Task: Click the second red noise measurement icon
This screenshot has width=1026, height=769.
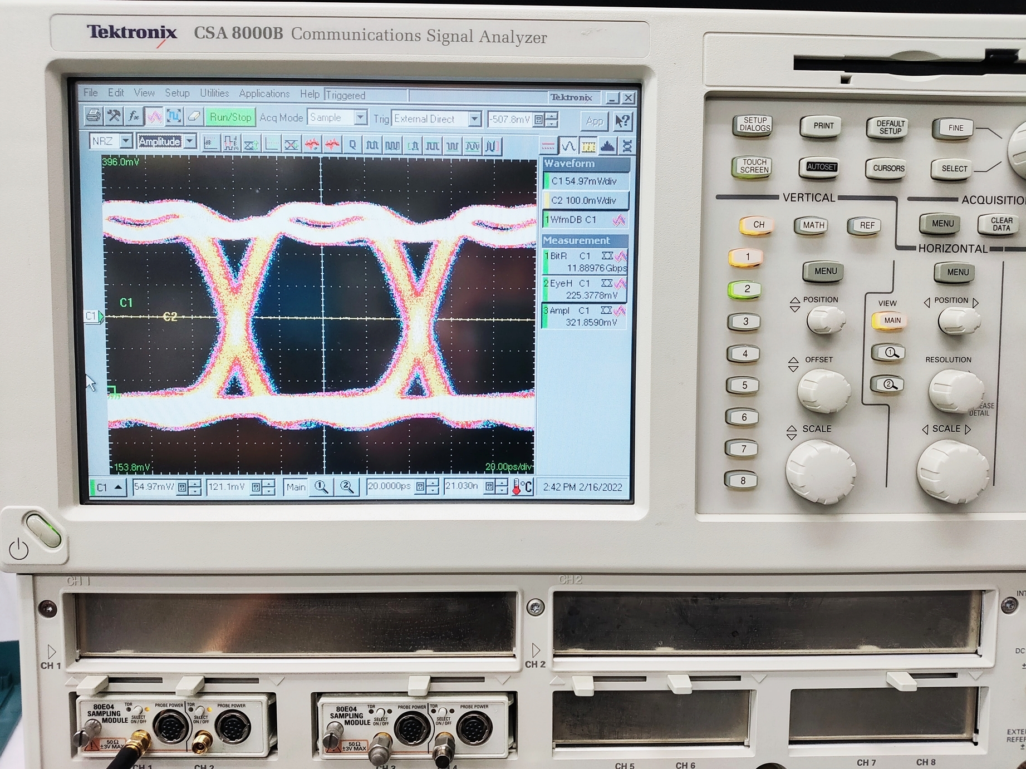Action: (x=332, y=145)
